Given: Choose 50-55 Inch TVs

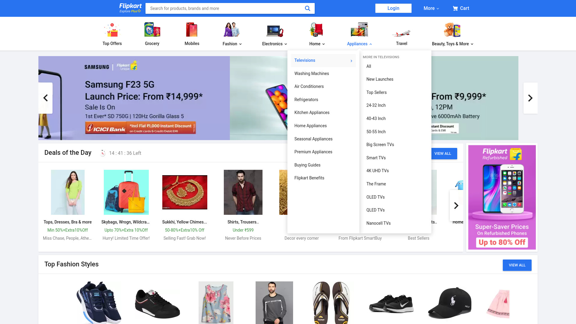Looking at the screenshot, I should [376, 132].
